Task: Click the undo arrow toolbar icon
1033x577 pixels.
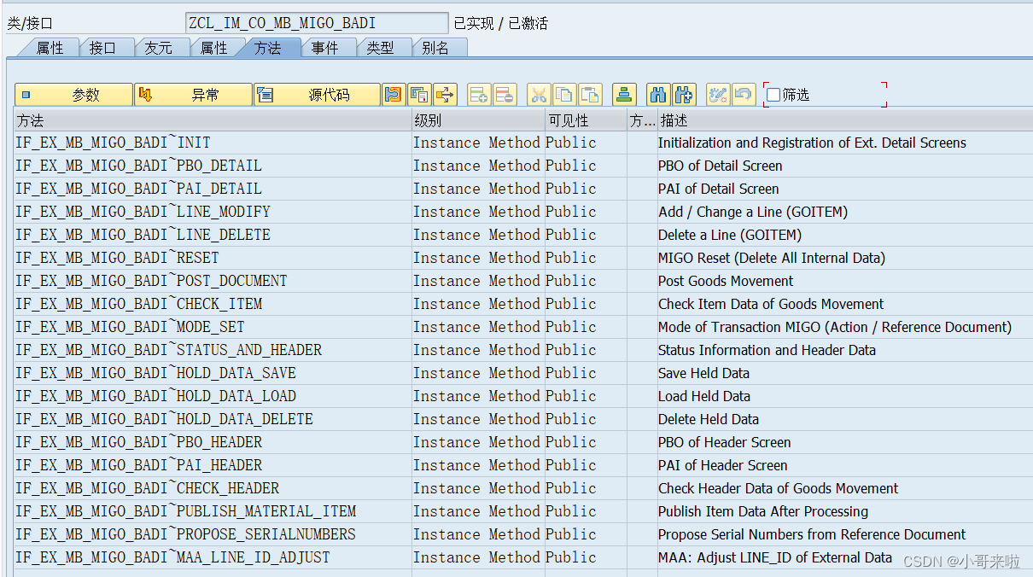Action: point(744,95)
